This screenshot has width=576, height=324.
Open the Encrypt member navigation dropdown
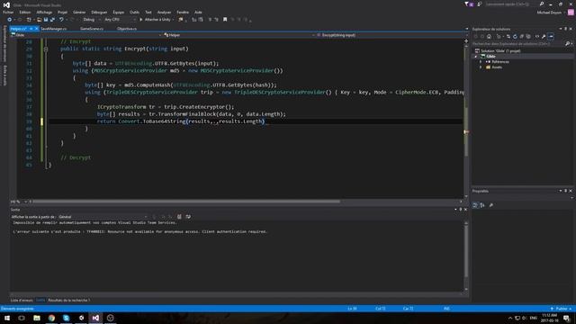coord(392,35)
